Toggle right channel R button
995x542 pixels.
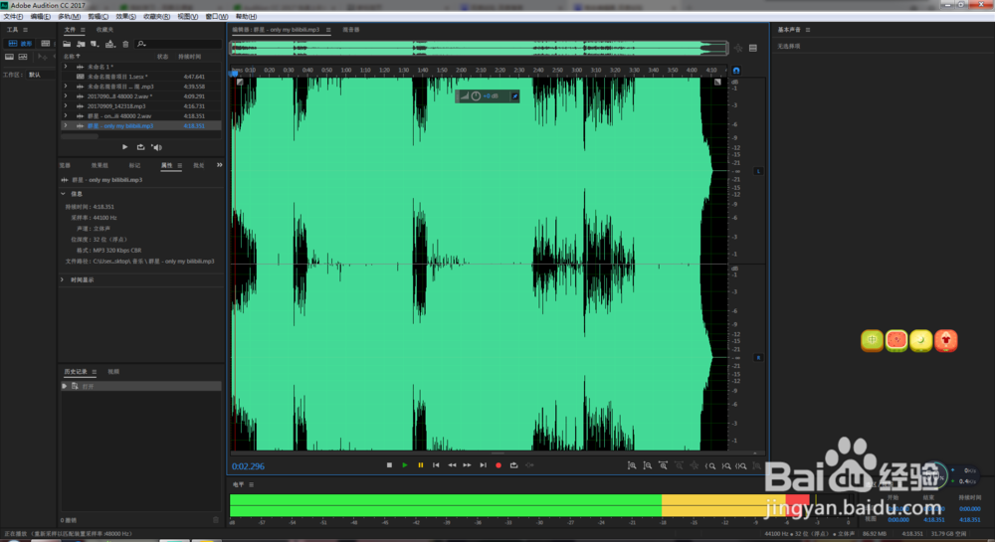(x=758, y=358)
